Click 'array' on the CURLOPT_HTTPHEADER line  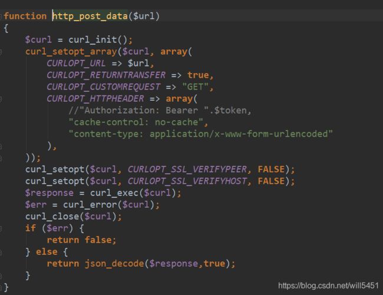tap(179, 98)
